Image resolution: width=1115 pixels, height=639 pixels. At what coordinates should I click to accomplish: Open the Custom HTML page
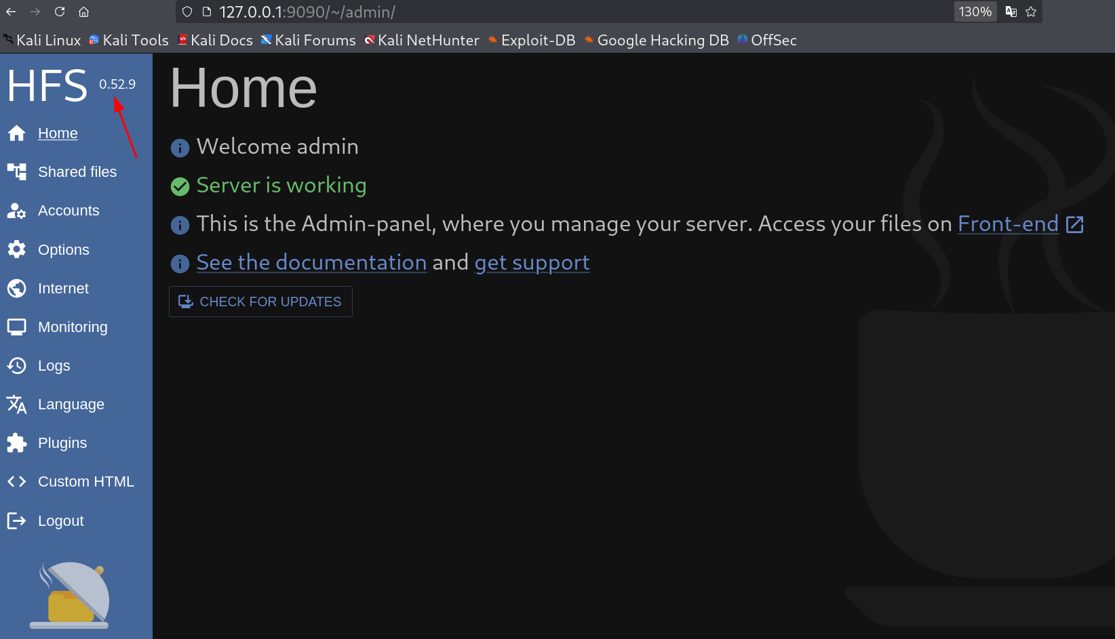click(86, 482)
